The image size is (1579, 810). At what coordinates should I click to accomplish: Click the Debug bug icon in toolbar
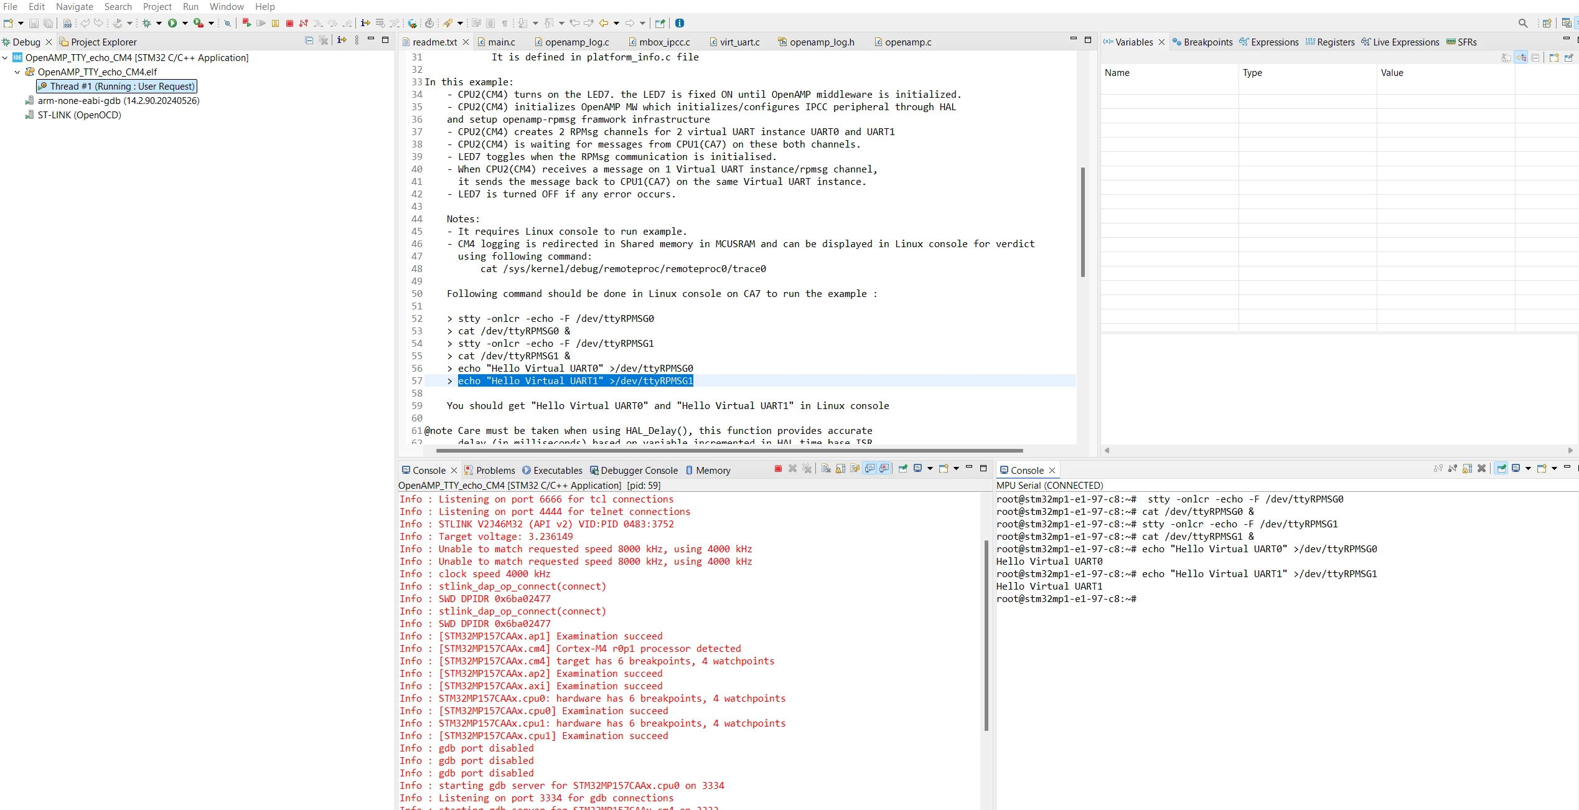tap(146, 23)
